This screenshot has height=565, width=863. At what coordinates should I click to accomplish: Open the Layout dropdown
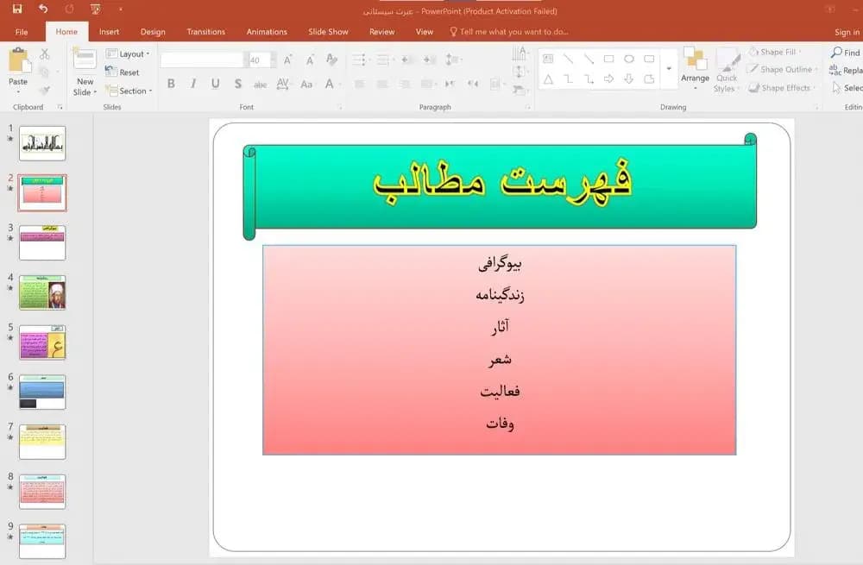click(128, 54)
